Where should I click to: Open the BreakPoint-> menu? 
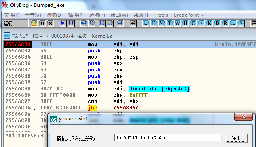pos(189,15)
